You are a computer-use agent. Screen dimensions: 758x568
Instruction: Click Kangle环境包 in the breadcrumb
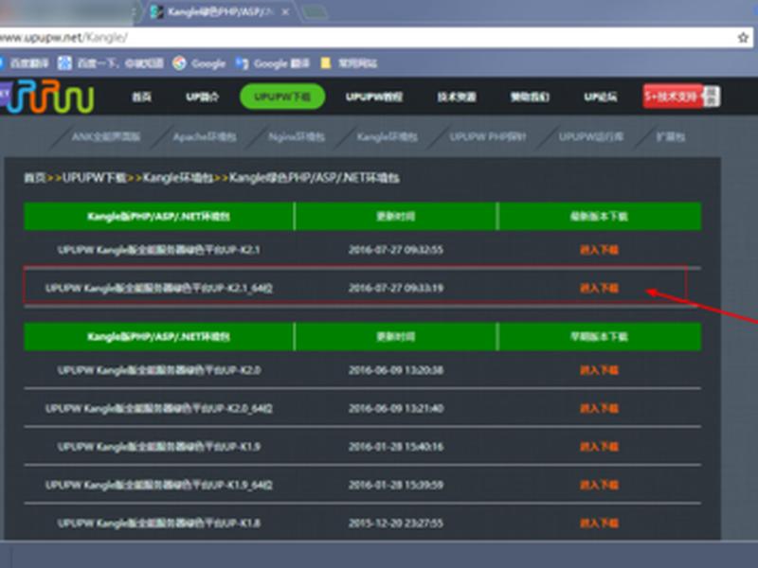(x=177, y=178)
